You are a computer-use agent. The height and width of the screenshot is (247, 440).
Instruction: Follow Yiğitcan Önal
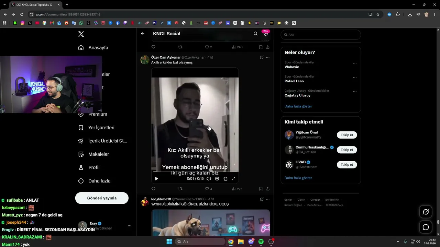347,135
